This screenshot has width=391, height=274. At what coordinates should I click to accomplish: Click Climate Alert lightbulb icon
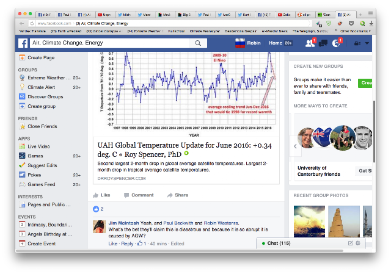[x=22, y=87]
